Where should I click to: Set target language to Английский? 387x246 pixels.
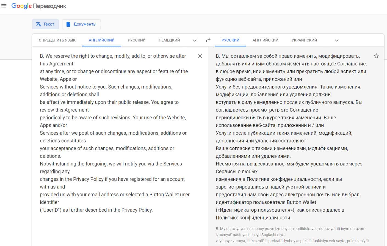click(x=266, y=40)
